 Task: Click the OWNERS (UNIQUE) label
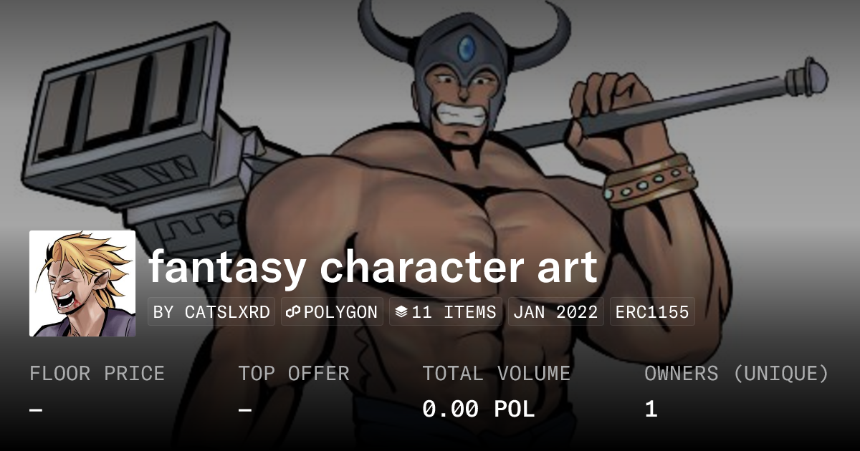click(x=737, y=374)
